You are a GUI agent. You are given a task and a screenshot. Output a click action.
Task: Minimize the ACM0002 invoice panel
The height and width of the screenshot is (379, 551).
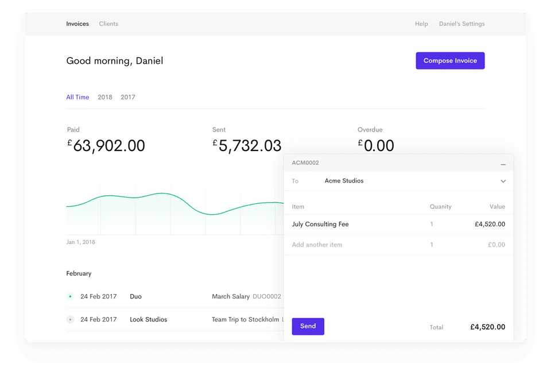click(x=503, y=164)
